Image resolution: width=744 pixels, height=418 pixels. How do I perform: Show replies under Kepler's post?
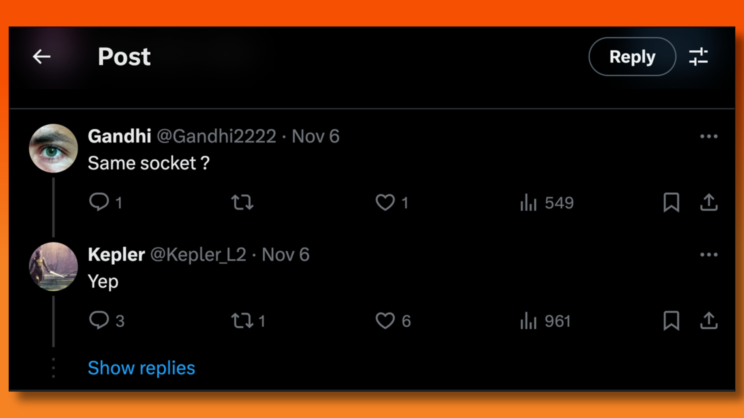pyautogui.click(x=141, y=367)
